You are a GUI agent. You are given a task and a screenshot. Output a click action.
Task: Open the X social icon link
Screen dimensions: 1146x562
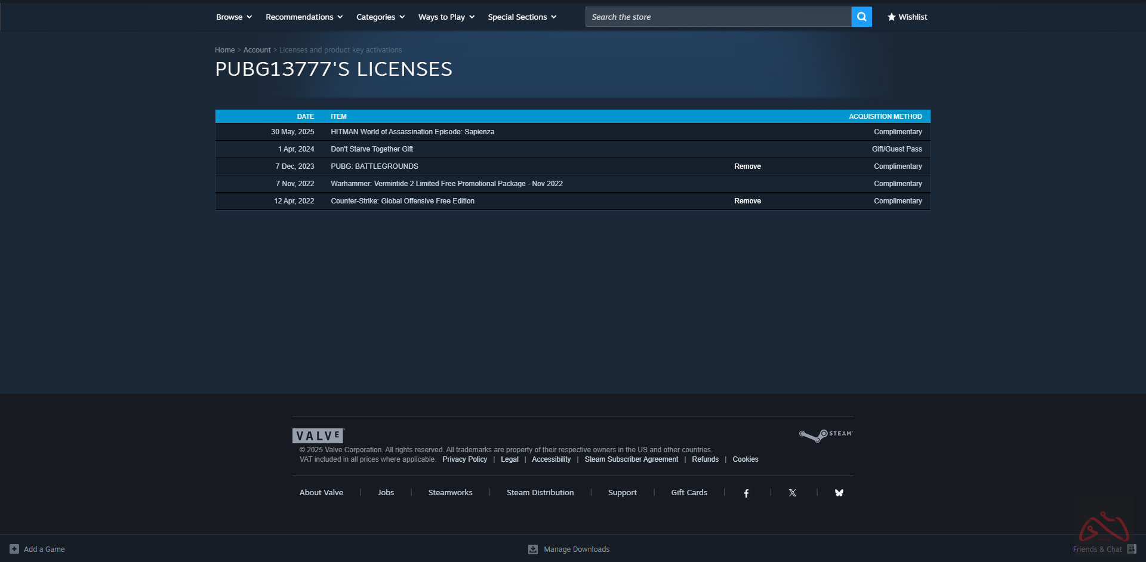[792, 493]
